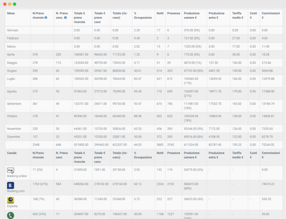Screen dimensions: 286x219
Task: Click total received bookings 2548
Action: 36,145
